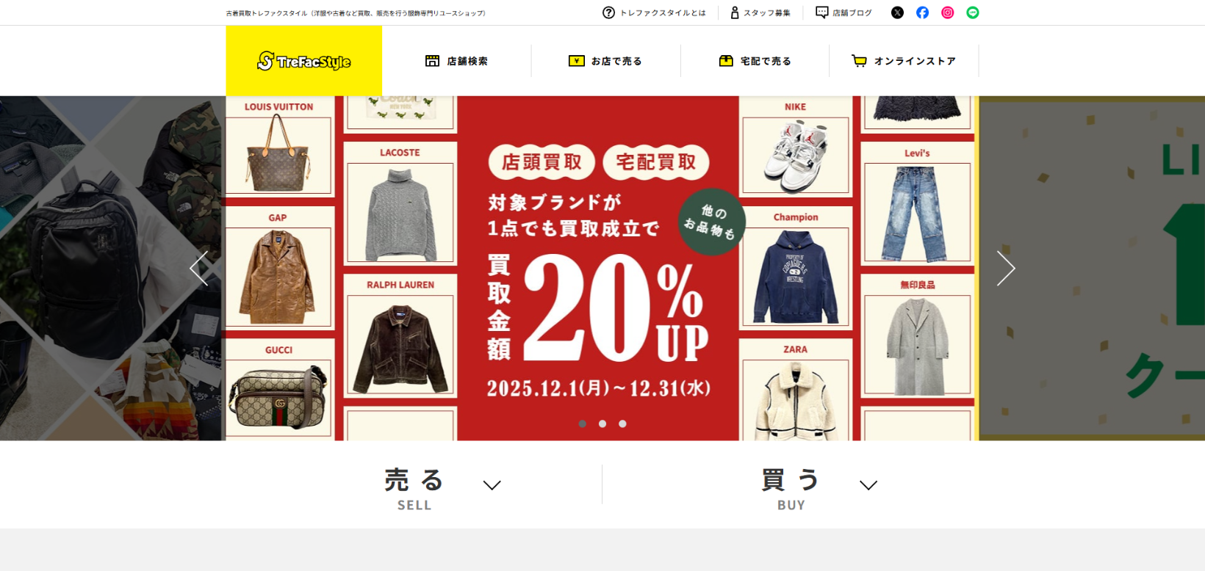Open the X (Twitter) social icon

coord(897,12)
